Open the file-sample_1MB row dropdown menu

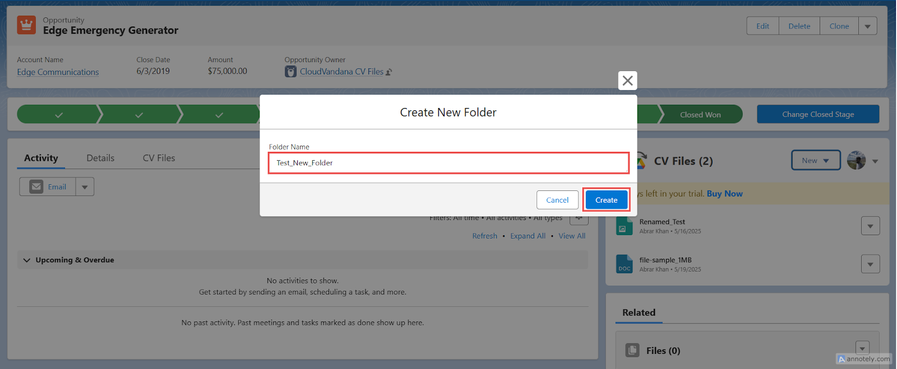click(870, 264)
